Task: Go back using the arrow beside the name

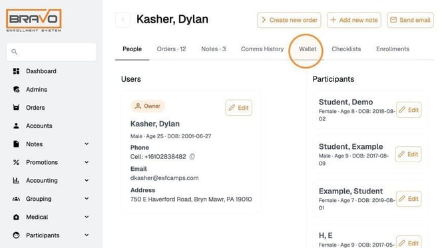Action: coord(123,19)
